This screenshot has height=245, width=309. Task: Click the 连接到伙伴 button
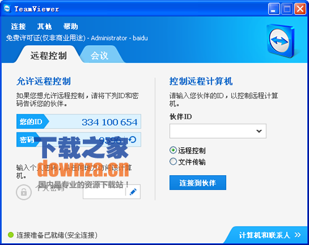[198, 183]
